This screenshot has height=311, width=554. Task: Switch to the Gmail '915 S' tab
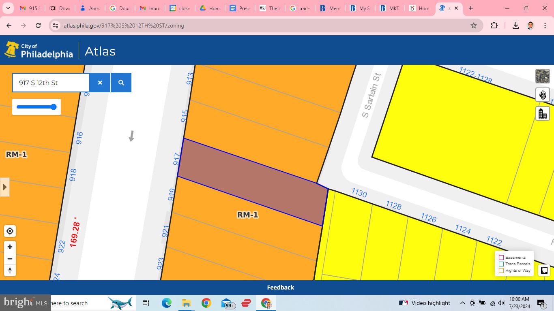pos(30,8)
